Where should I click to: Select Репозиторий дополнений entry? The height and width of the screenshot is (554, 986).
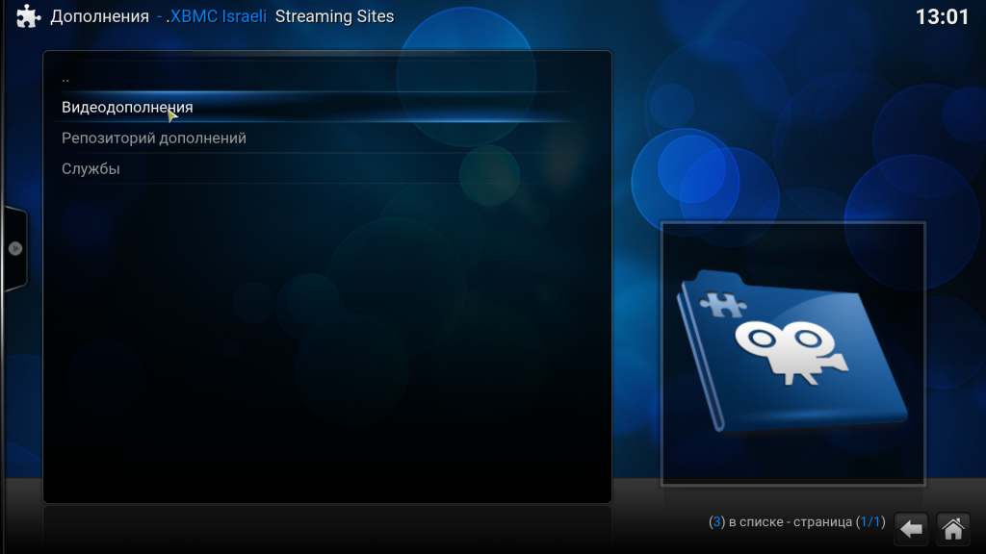(317, 138)
